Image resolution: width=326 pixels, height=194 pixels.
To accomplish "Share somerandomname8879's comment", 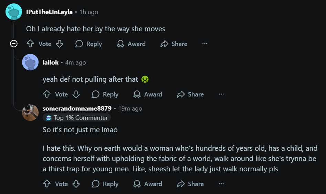I will [x=190, y=184].
